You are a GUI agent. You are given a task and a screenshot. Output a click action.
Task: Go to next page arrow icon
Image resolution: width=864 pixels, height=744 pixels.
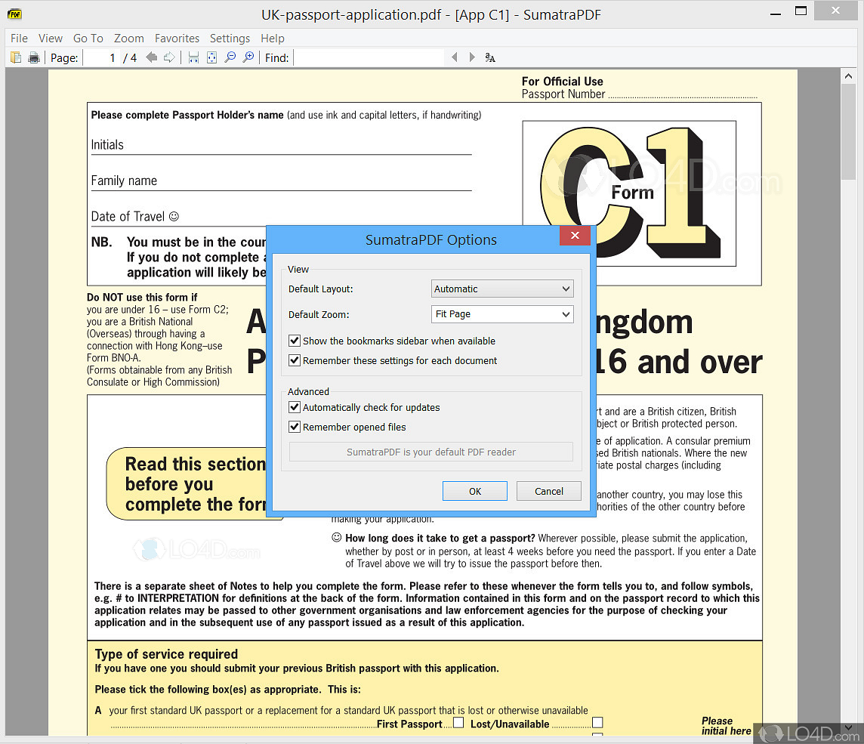point(169,57)
